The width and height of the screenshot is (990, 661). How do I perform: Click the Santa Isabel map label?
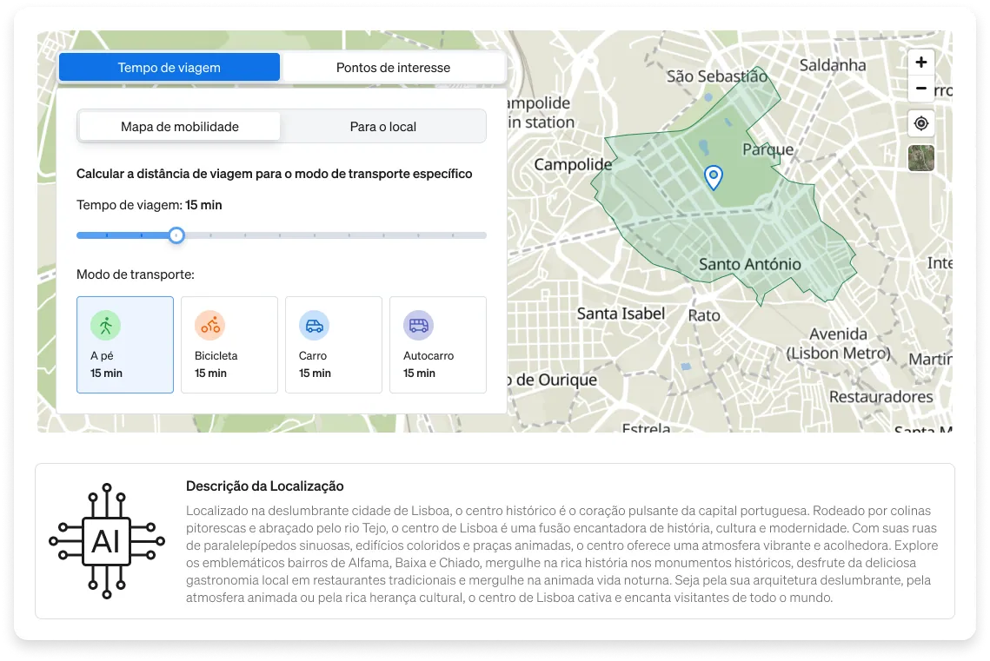[x=621, y=314]
